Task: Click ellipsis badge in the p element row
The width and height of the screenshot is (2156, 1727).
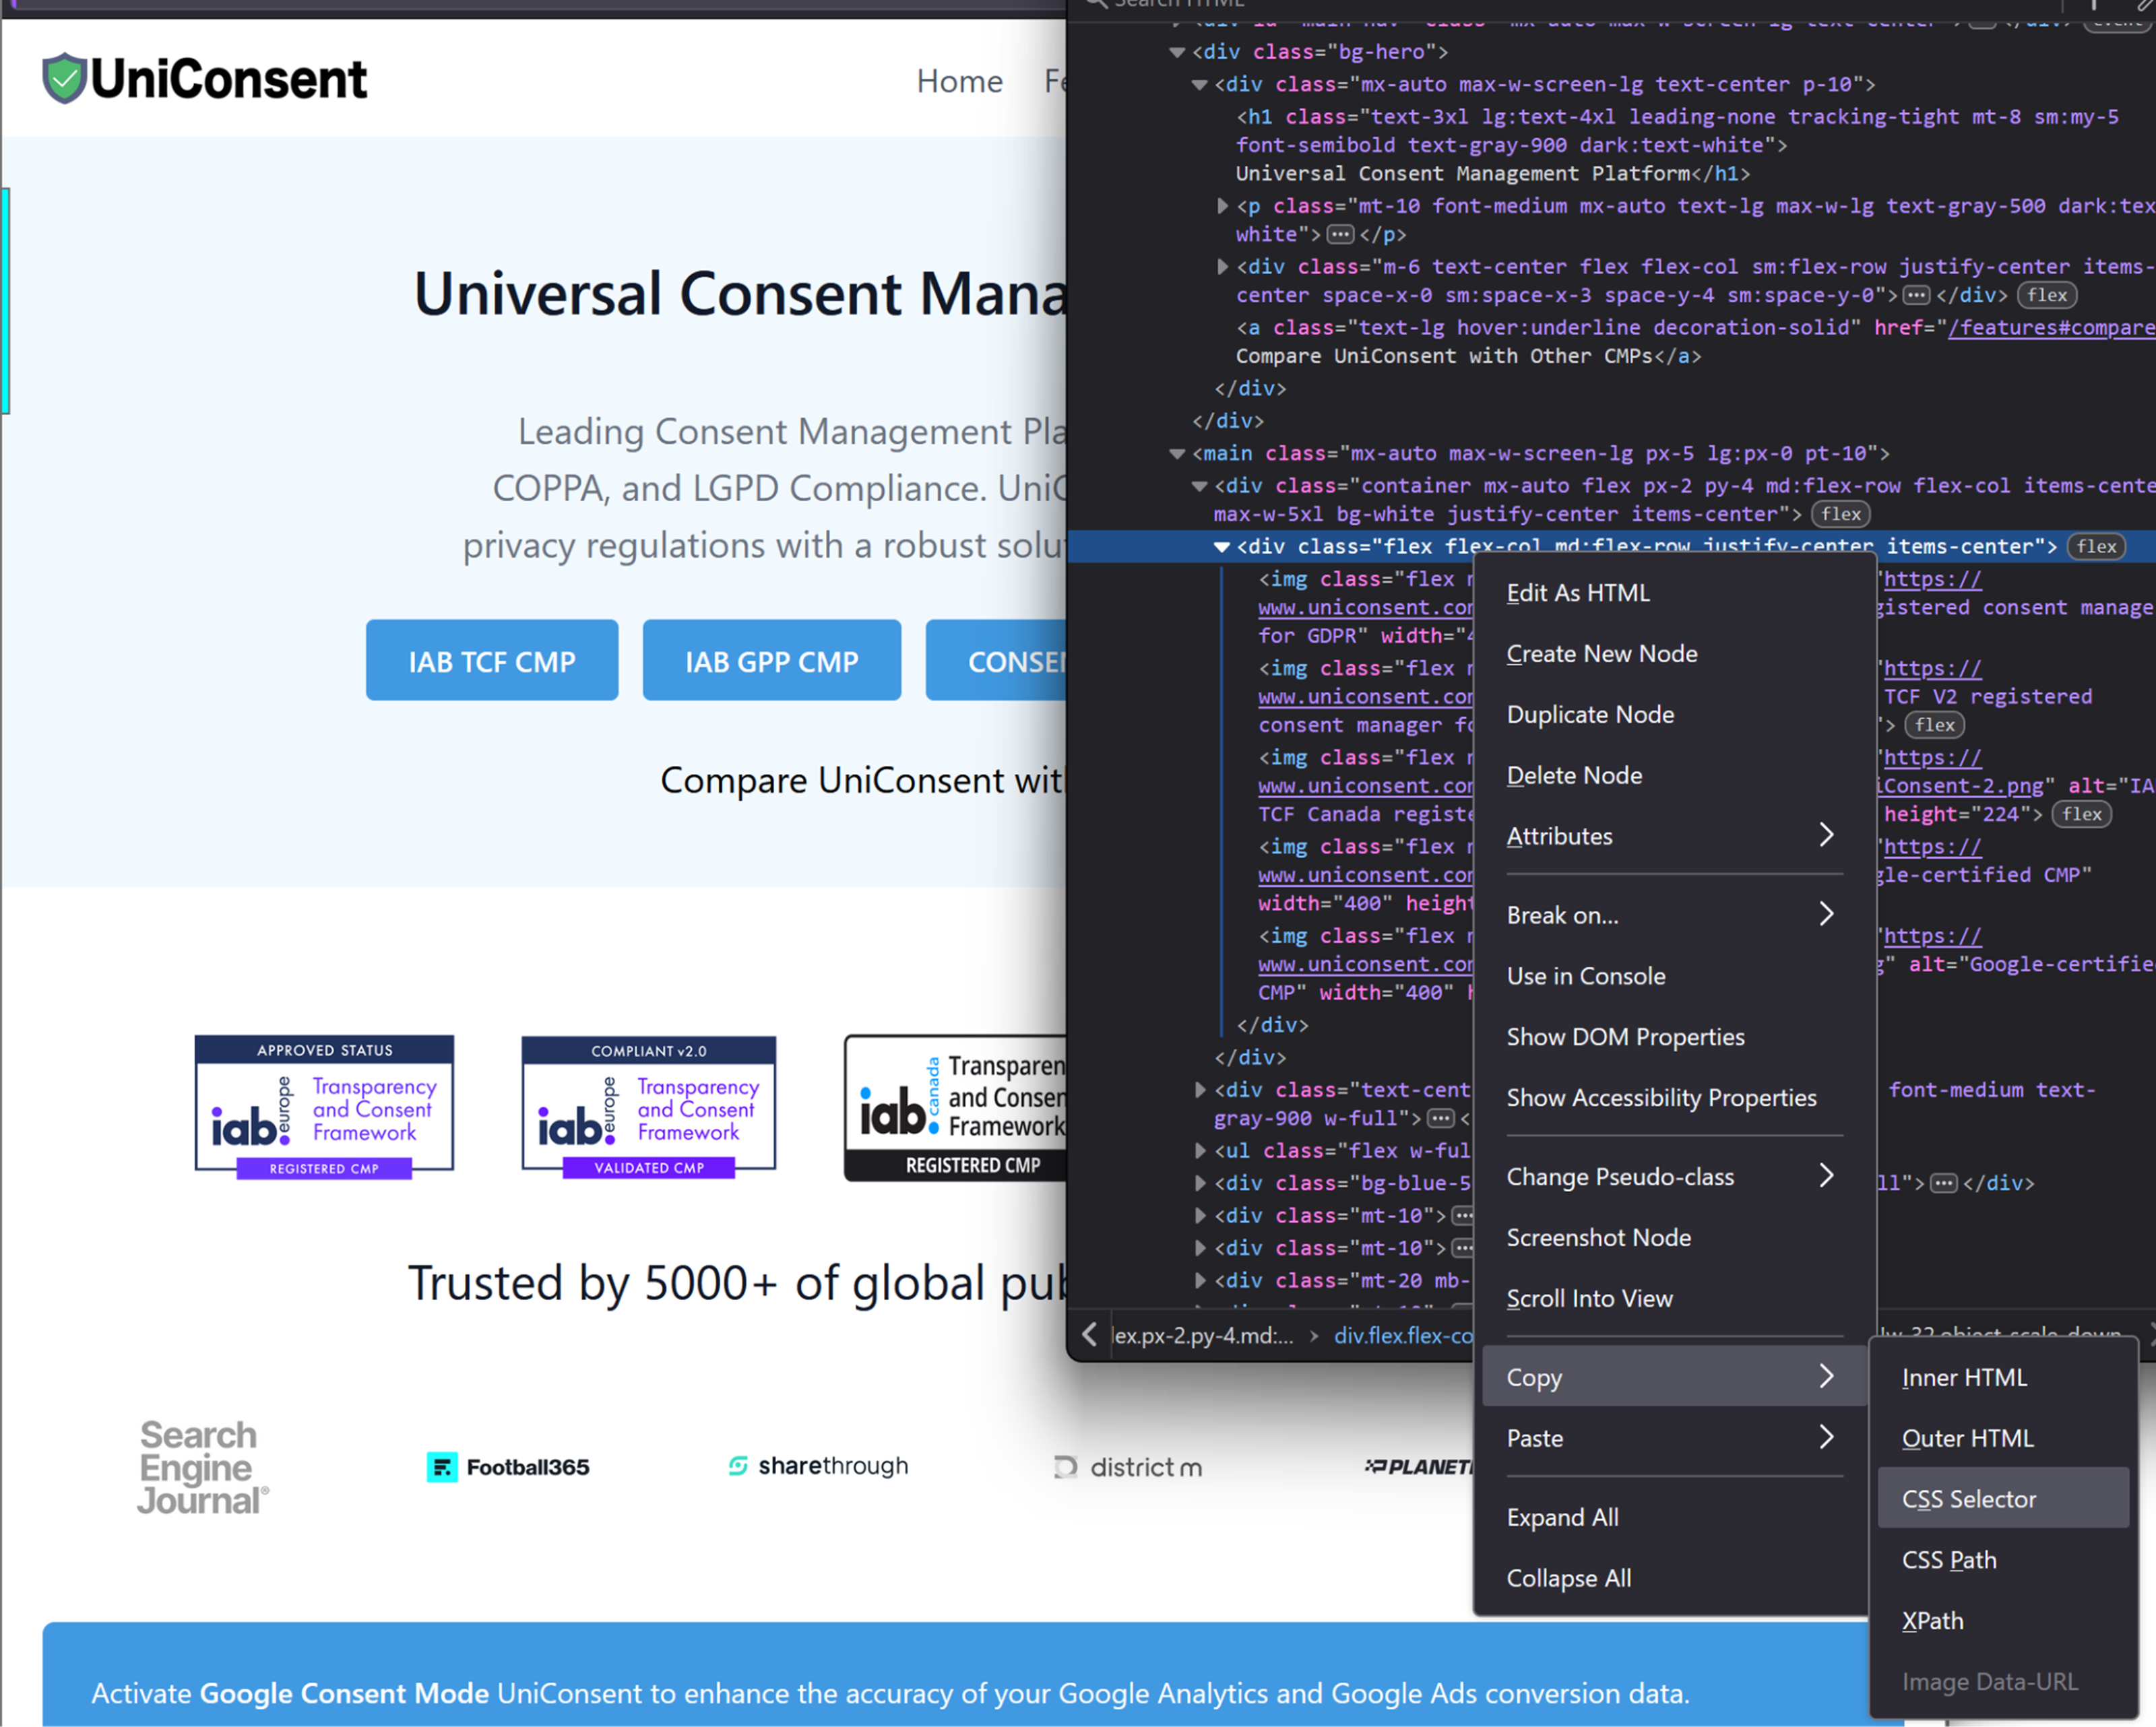Action: pos(1340,235)
